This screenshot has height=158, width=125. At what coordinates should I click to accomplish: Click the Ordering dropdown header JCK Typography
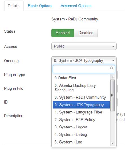pos(84,60)
